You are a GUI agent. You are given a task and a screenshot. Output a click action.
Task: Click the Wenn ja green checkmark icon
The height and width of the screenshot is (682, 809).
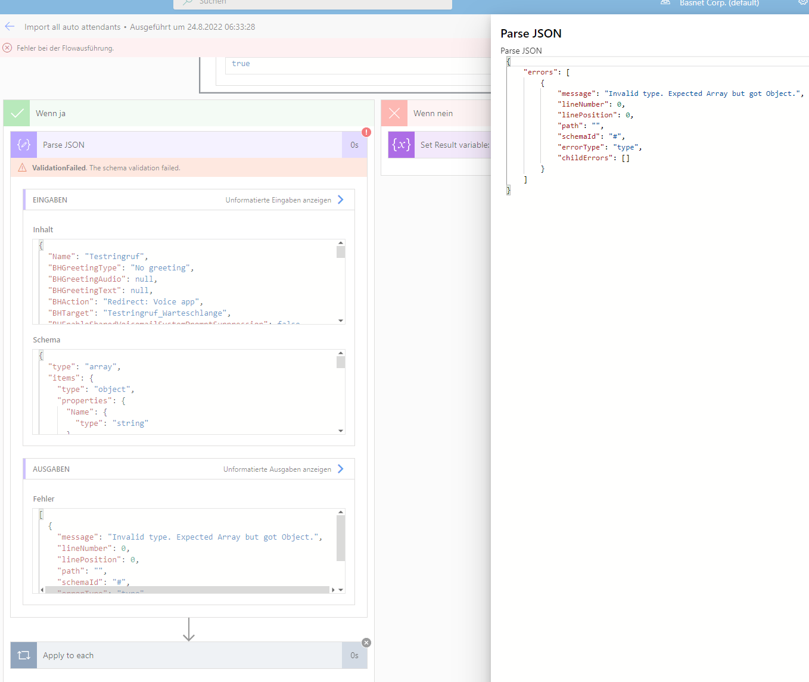(17, 113)
